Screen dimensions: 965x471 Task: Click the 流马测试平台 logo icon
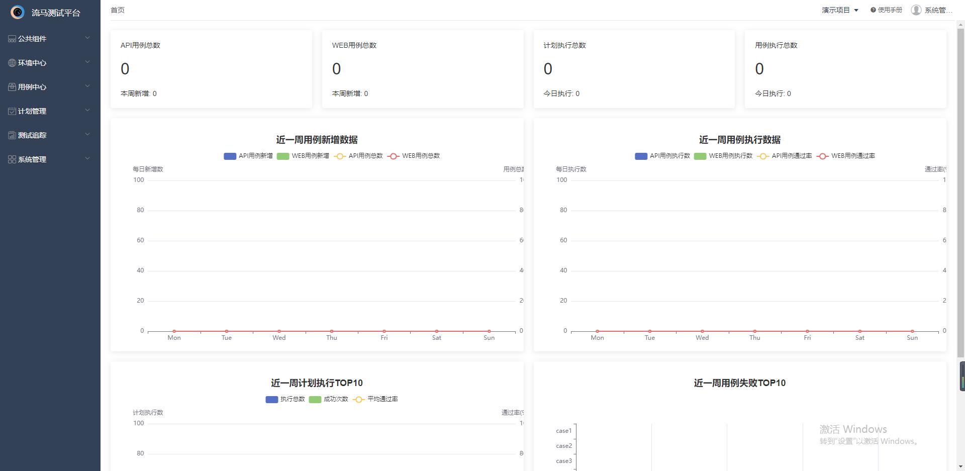[18, 12]
